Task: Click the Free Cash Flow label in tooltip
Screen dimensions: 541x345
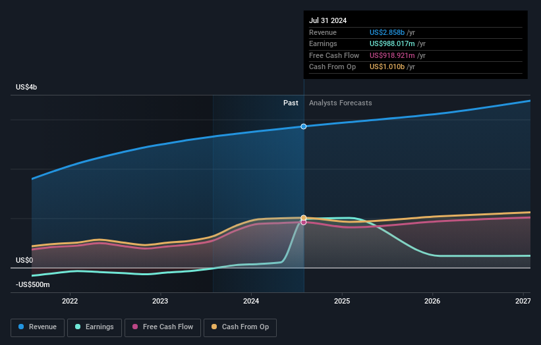Action: click(x=334, y=55)
